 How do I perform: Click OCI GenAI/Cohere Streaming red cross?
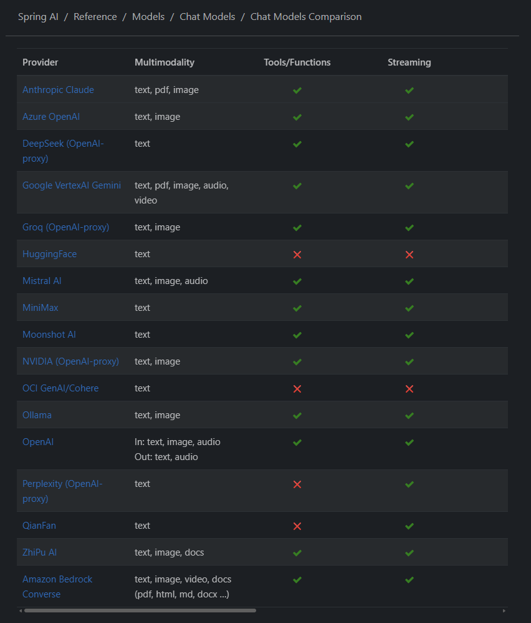(x=409, y=389)
